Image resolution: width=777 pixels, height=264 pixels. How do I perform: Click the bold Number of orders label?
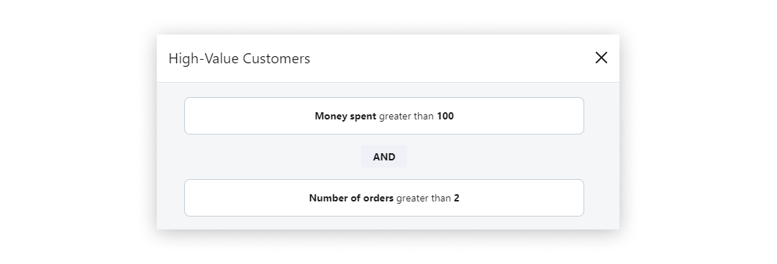(351, 198)
